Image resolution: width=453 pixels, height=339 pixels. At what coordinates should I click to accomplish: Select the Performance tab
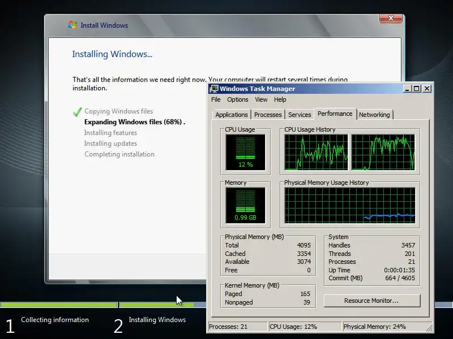pyautogui.click(x=335, y=114)
